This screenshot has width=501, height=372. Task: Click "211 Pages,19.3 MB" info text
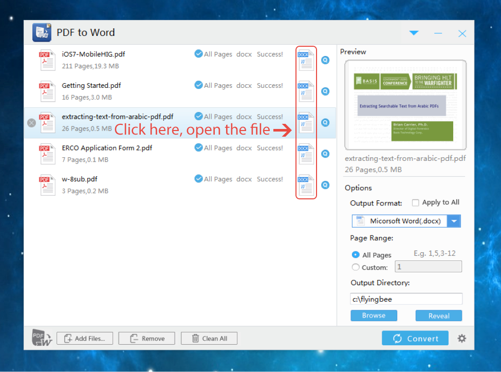tap(90, 66)
